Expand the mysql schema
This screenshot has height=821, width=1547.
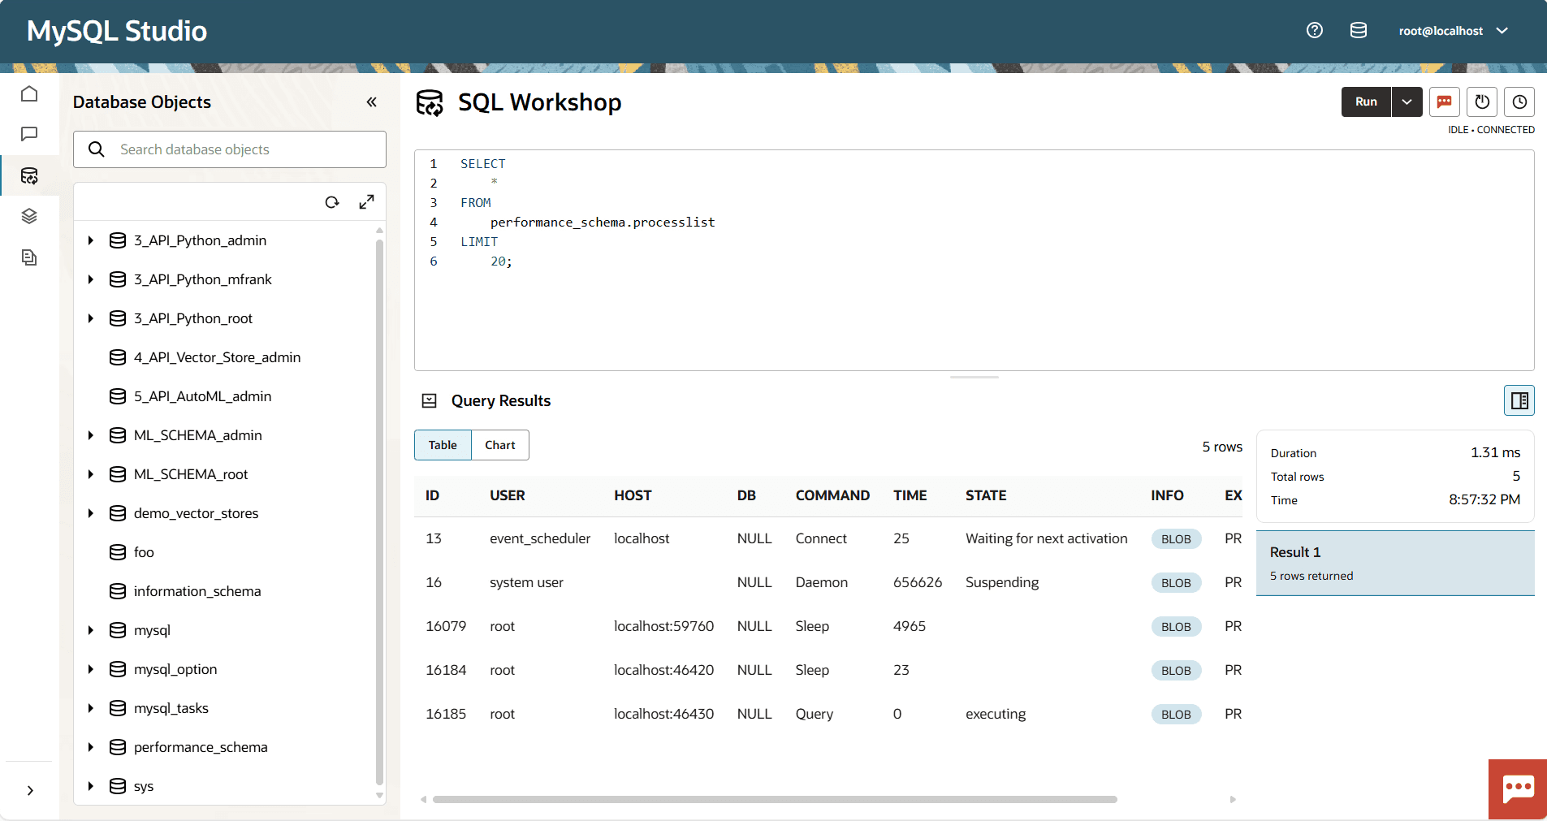tap(91, 630)
